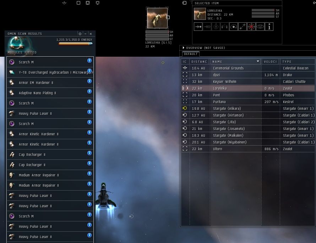
Task: Click the stargate bracket icon in space
Action: pos(131,216)
